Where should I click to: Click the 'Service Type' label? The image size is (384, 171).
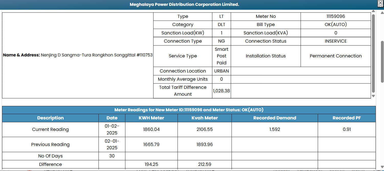point(183,56)
